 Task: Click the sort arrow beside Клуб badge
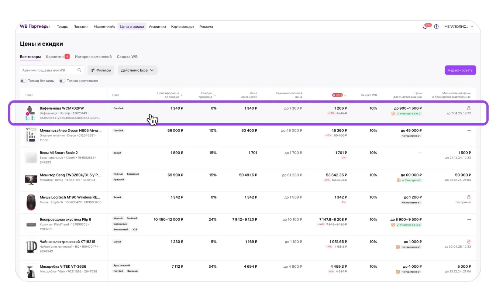coord(345,95)
